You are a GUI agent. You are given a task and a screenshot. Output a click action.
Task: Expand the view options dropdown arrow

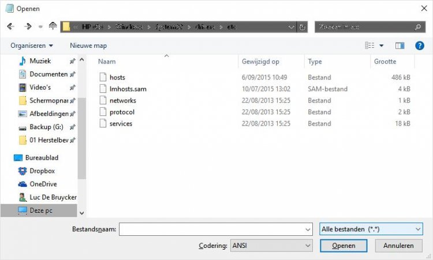381,46
